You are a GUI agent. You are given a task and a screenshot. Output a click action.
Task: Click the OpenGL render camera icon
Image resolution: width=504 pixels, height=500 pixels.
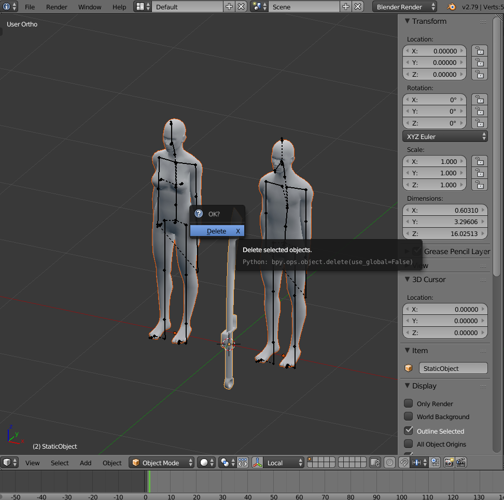[449, 463]
